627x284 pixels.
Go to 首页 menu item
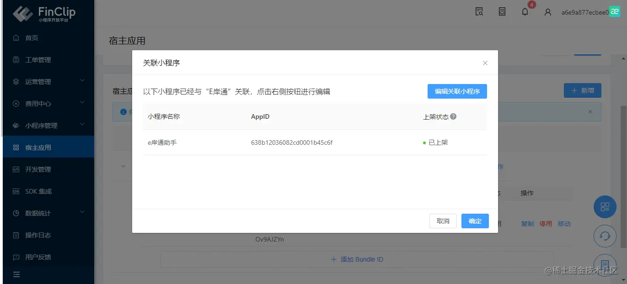(48, 38)
